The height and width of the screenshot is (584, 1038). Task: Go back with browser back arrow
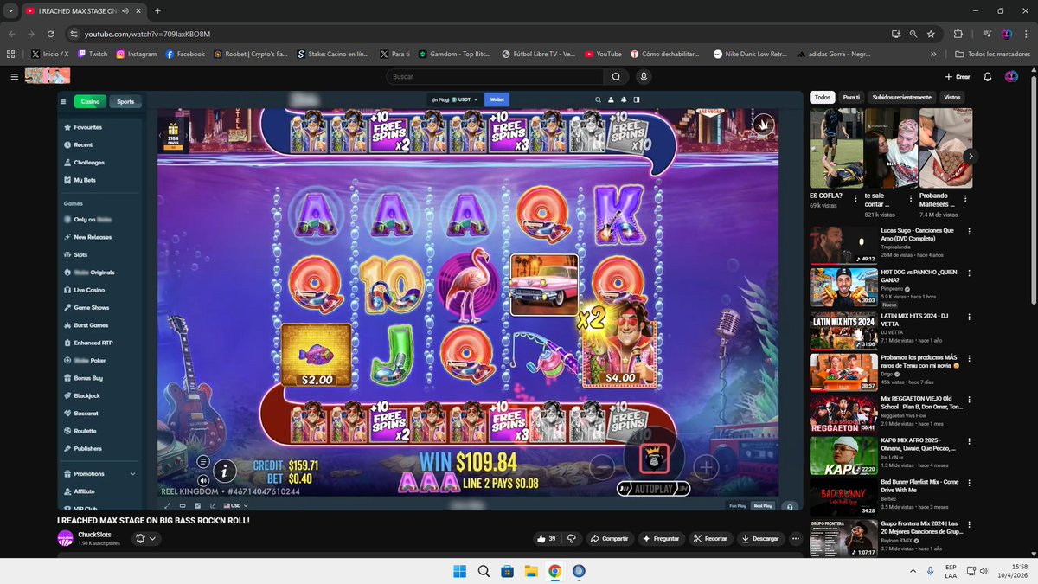pos(12,34)
